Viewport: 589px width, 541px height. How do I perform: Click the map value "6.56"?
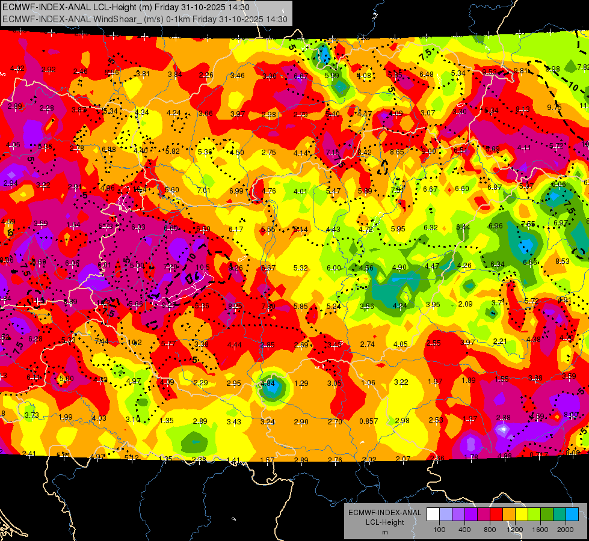click(x=530, y=263)
